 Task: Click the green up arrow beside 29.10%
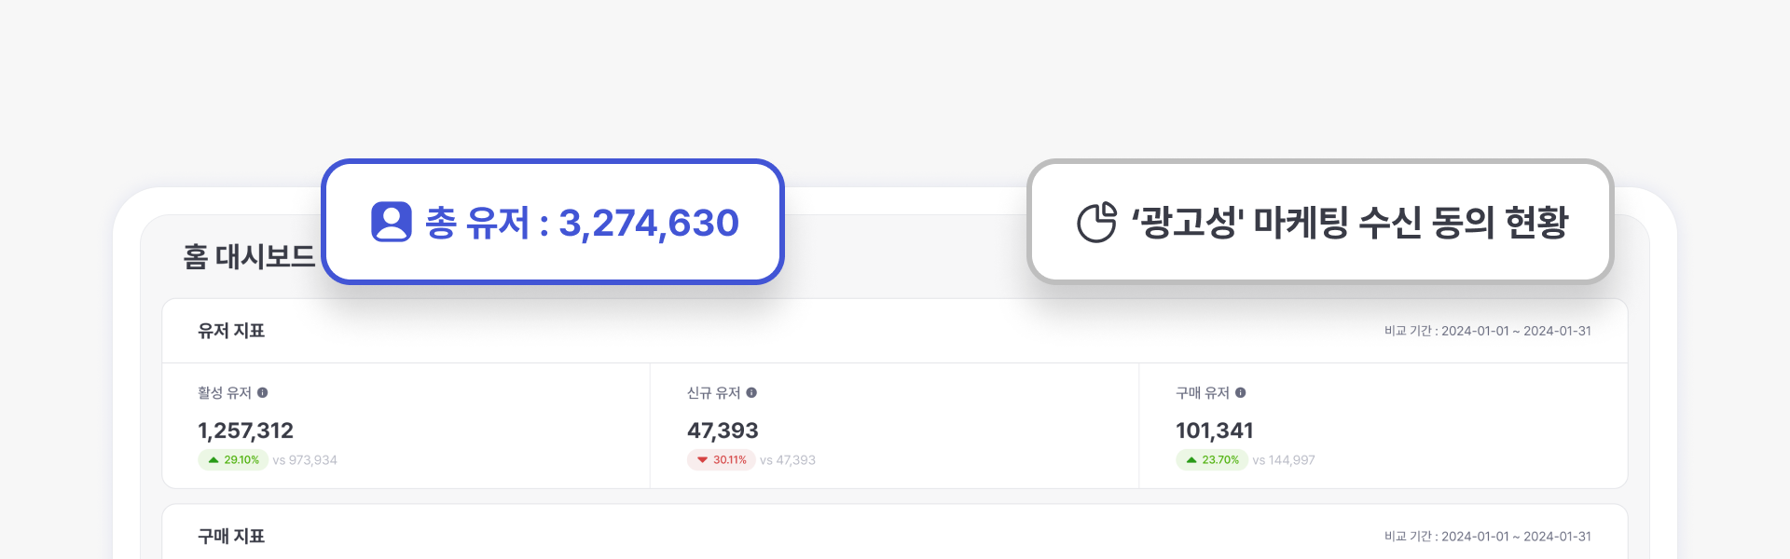[x=213, y=460]
